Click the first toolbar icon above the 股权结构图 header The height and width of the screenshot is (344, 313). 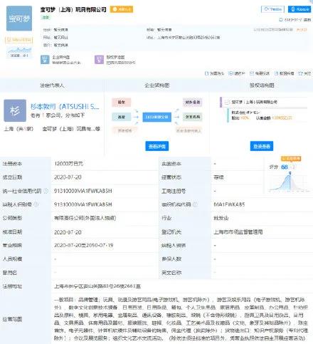tap(206, 73)
